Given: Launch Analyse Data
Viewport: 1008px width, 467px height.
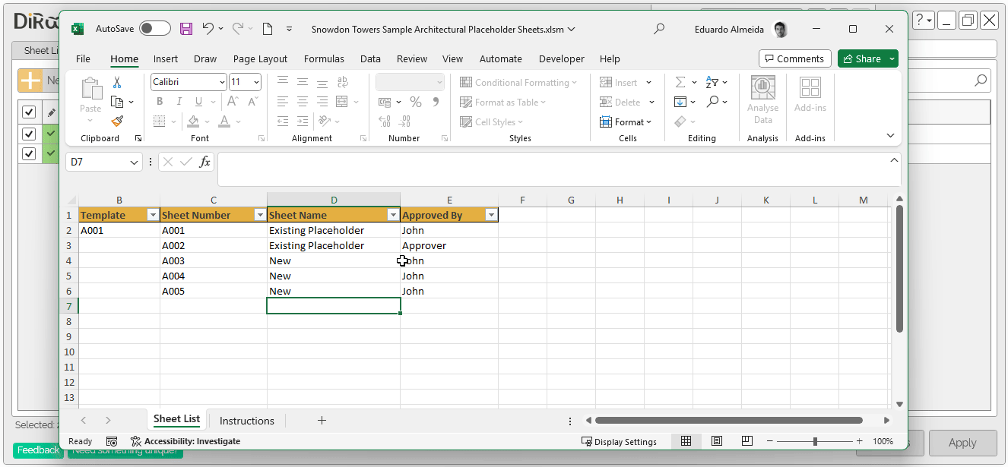Looking at the screenshot, I should [x=762, y=99].
